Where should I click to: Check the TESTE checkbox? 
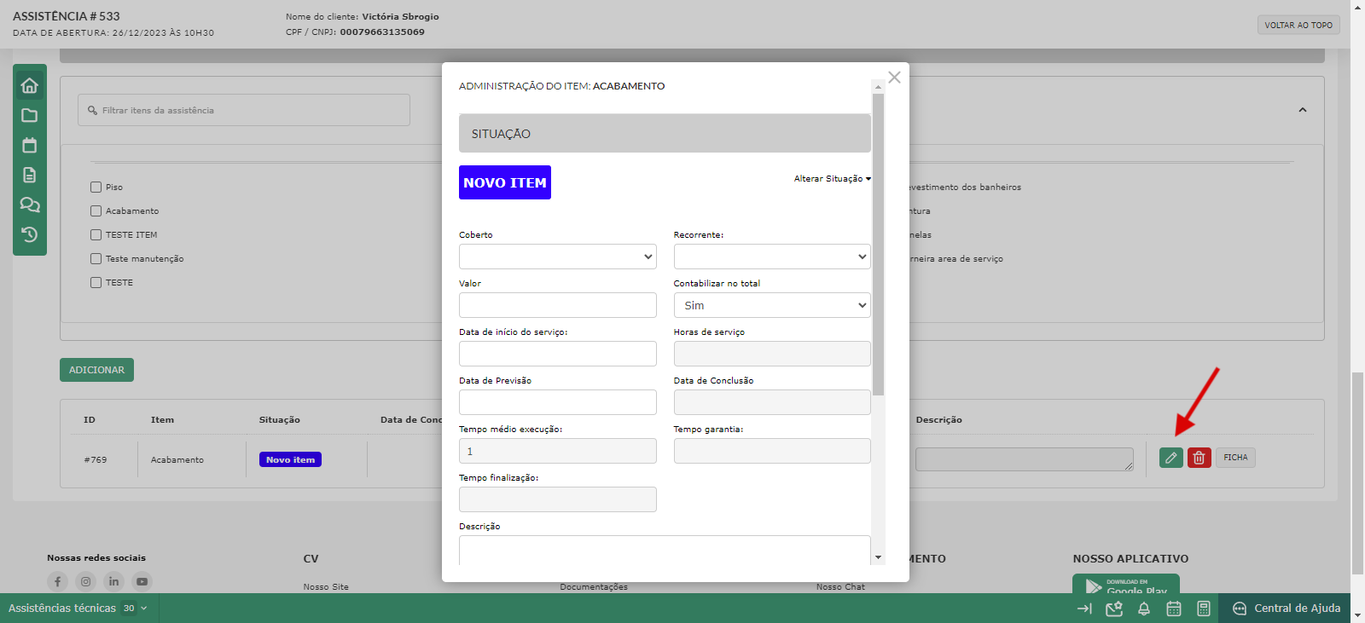point(96,282)
